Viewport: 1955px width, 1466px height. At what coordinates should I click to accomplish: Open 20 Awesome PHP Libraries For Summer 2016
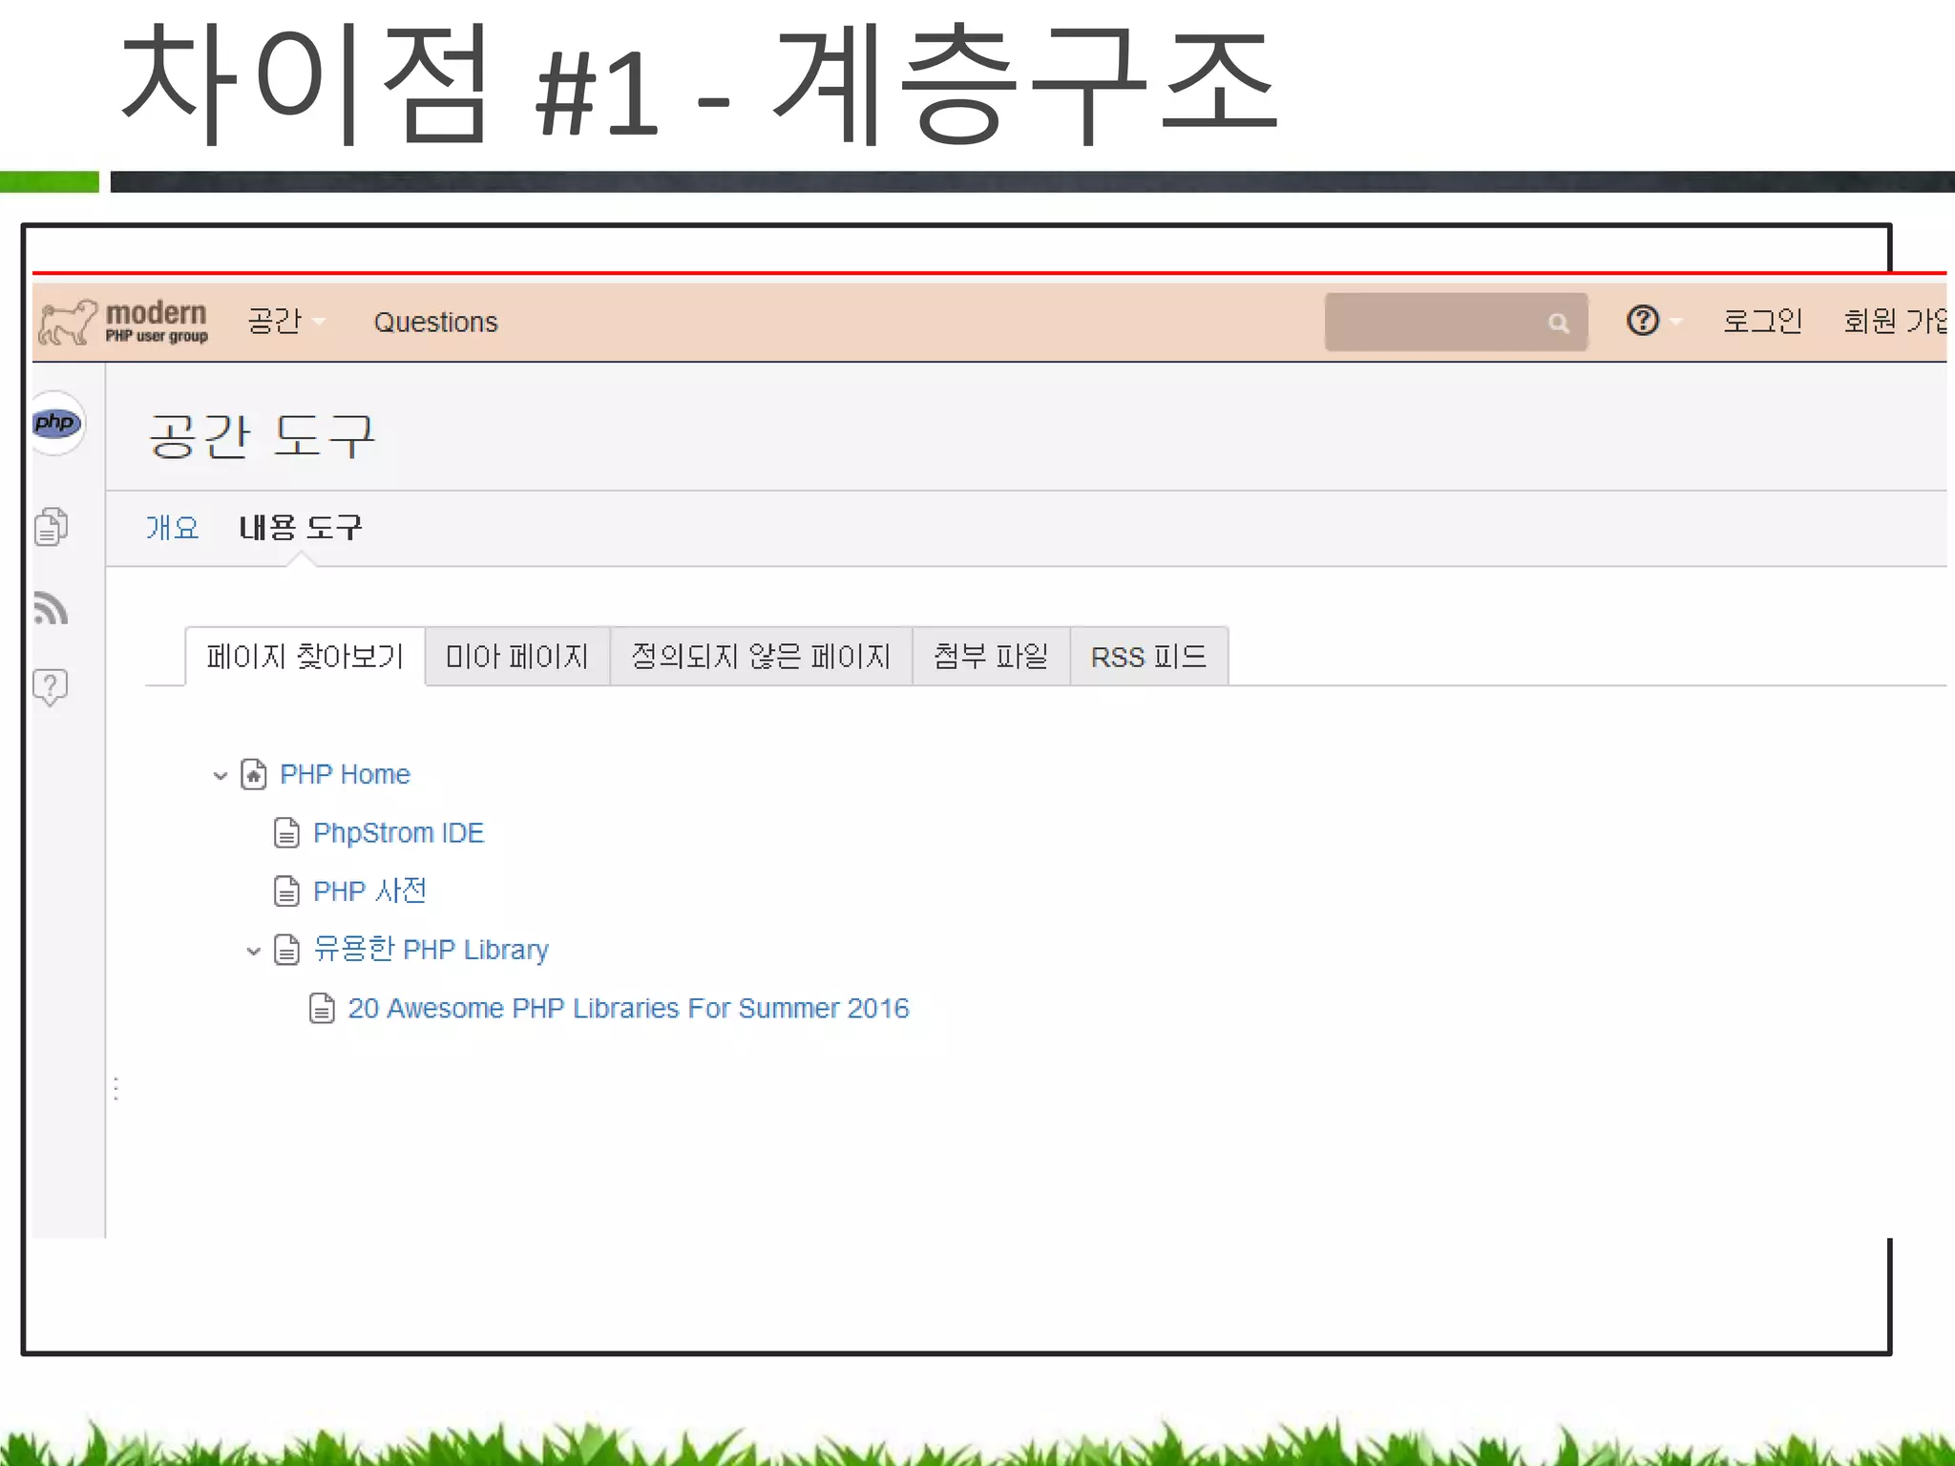pyautogui.click(x=627, y=1009)
